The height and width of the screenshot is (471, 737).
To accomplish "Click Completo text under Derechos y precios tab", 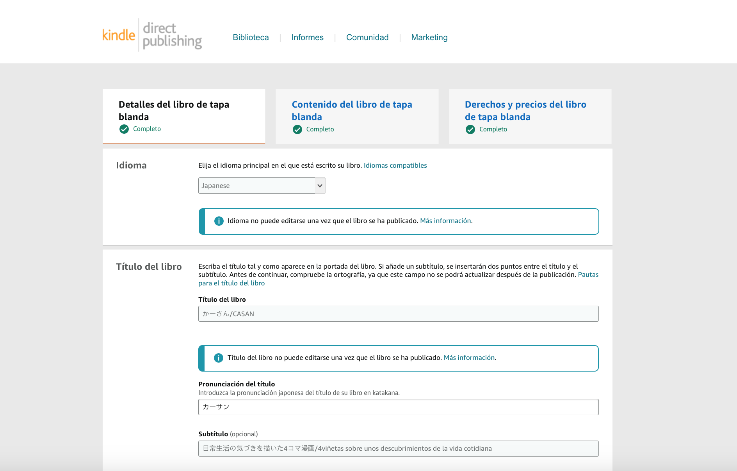I will point(493,129).
